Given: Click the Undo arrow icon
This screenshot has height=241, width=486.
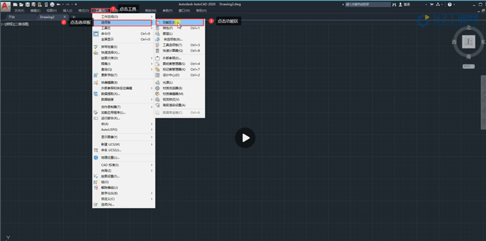Looking at the screenshot, I should [58, 5].
